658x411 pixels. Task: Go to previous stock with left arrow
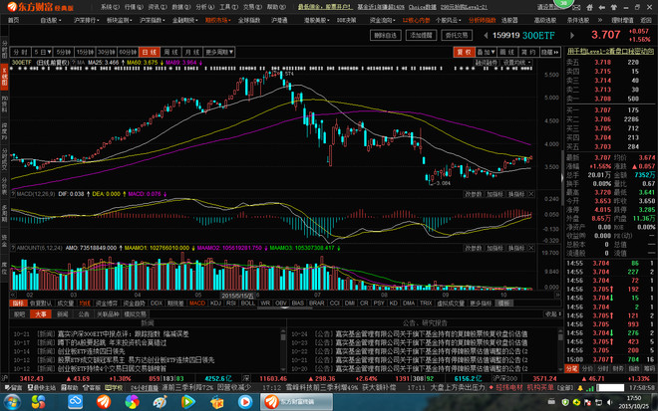click(x=486, y=36)
